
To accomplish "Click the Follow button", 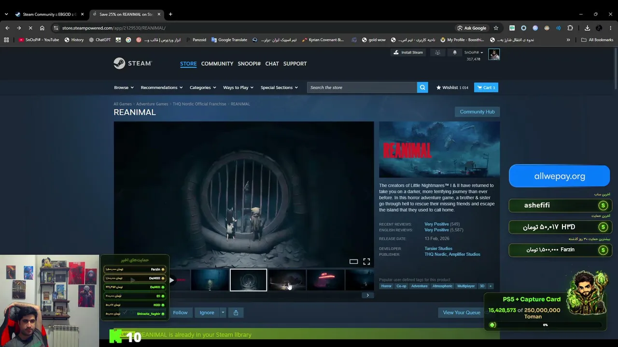I will (180, 313).
